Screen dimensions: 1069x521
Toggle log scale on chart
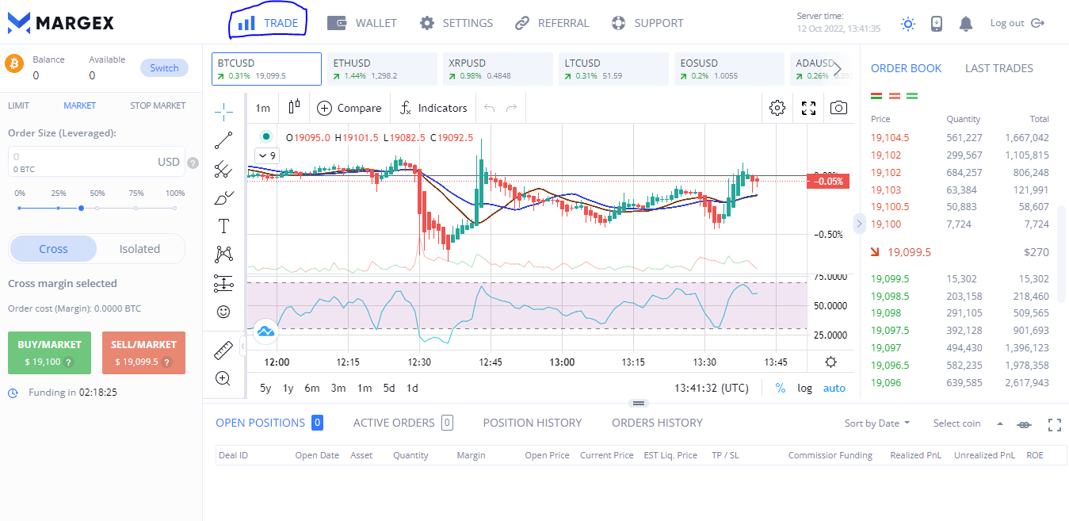click(804, 388)
